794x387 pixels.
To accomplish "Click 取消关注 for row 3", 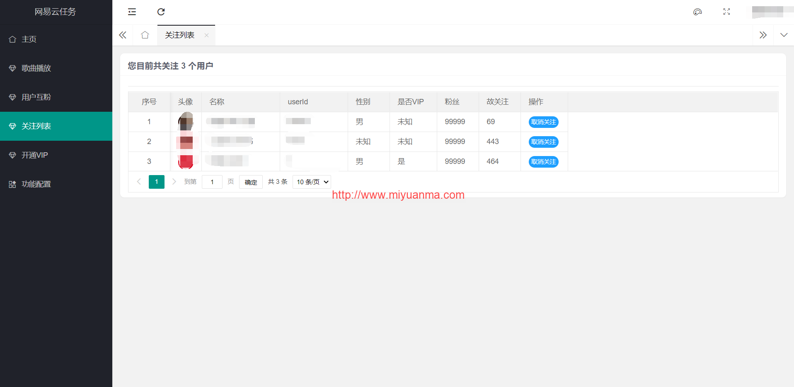I will tap(543, 162).
